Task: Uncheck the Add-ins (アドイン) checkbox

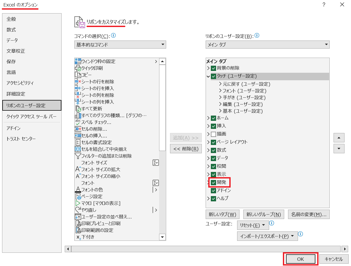Action: 213,191
